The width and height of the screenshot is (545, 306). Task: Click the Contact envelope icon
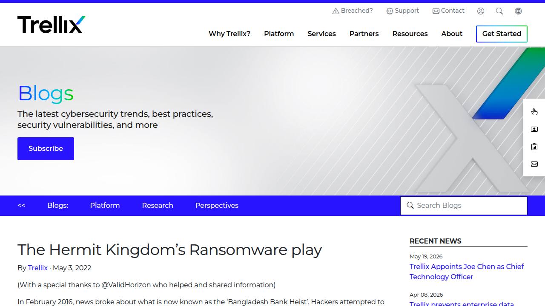436,11
